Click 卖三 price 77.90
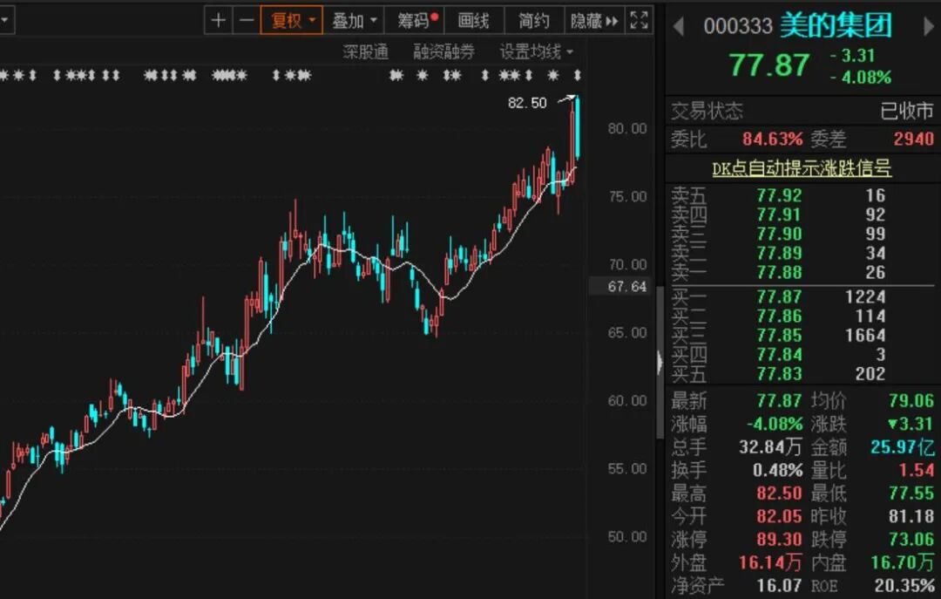Viewport: 941px width, 599px height. [779, 234]
